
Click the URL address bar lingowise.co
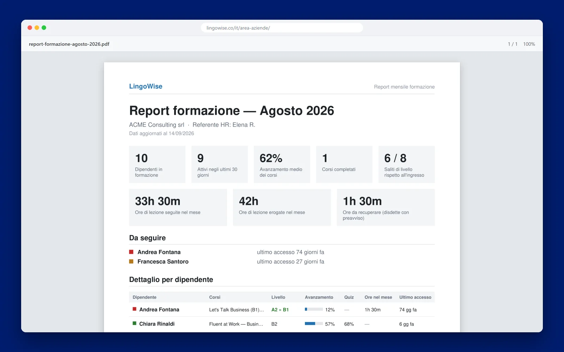pos(282,28)
